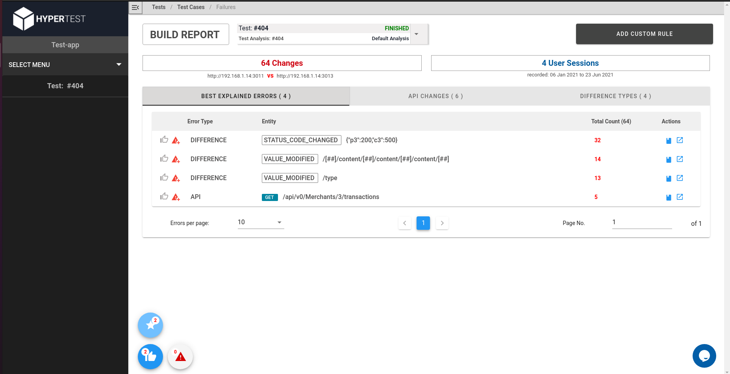Switch to DIFFERENCE TYPES ( 4 ) tab

(615, 96)
